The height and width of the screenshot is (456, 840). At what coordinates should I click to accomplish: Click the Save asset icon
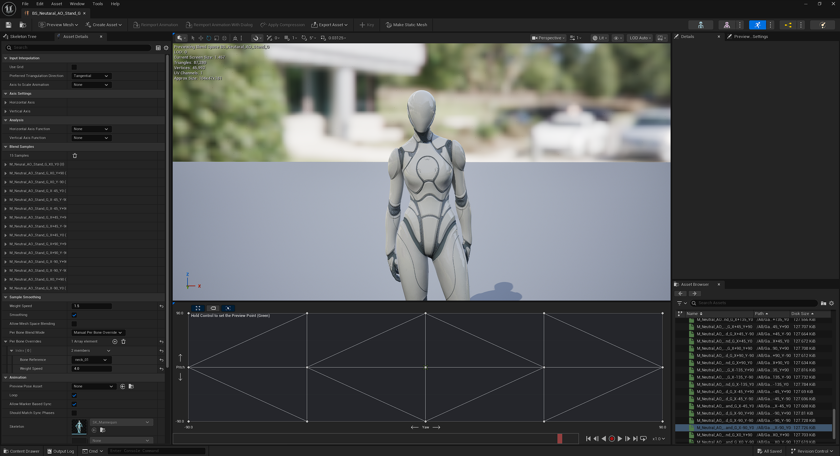9,25
